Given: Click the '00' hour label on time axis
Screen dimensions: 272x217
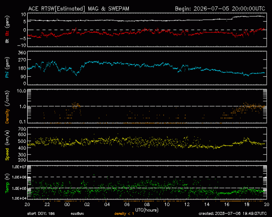Looking at the screenshot, I should 67,204.
